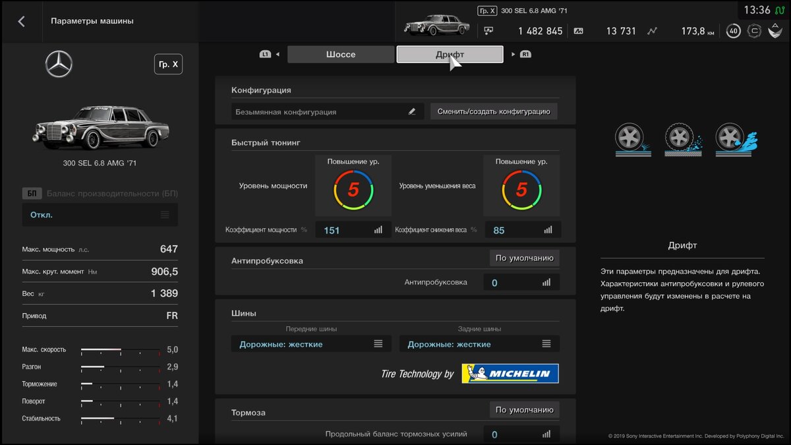
Task: Switch to the Шоссе tab
Action: click(x=341, y=54)
